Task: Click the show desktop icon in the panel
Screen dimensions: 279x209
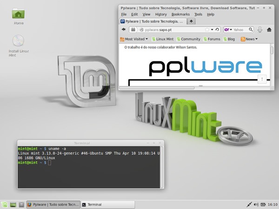Action: tap(13, 204)
